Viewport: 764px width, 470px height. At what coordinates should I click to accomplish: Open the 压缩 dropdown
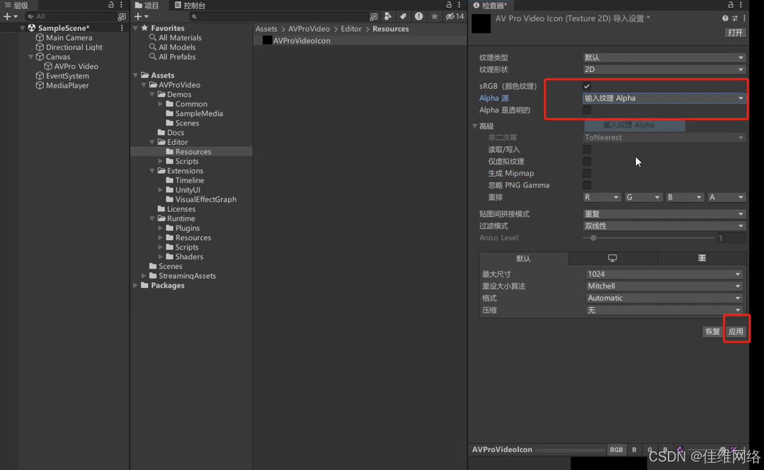click(664, 310)
